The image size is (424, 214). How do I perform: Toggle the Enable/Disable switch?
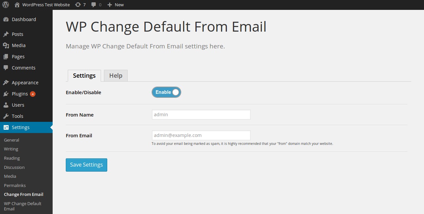(x=166, y=92)
